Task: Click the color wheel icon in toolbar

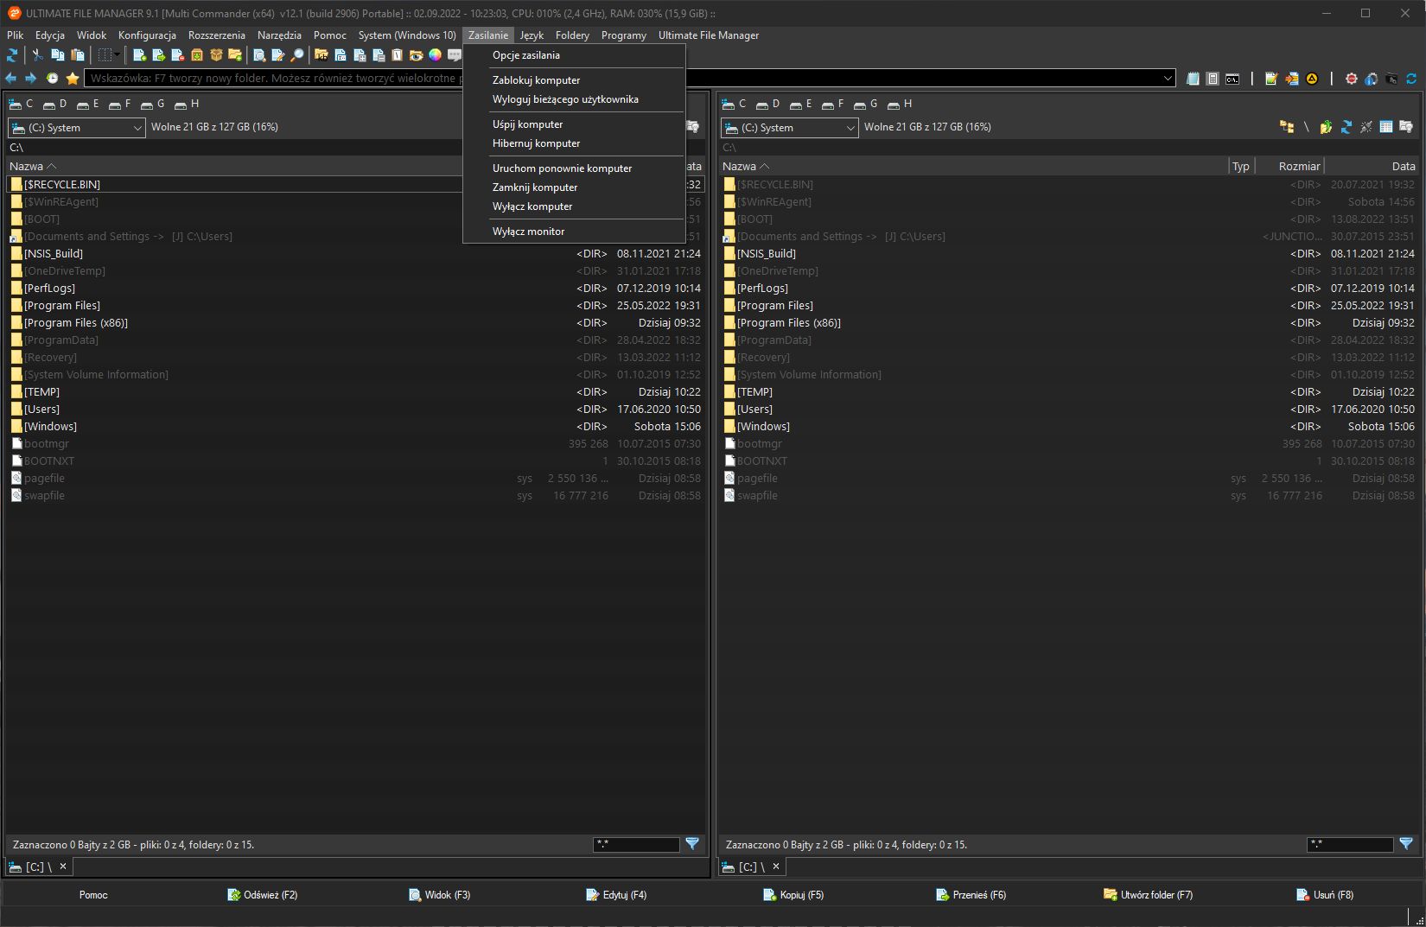Action: [x=435, y=55]
